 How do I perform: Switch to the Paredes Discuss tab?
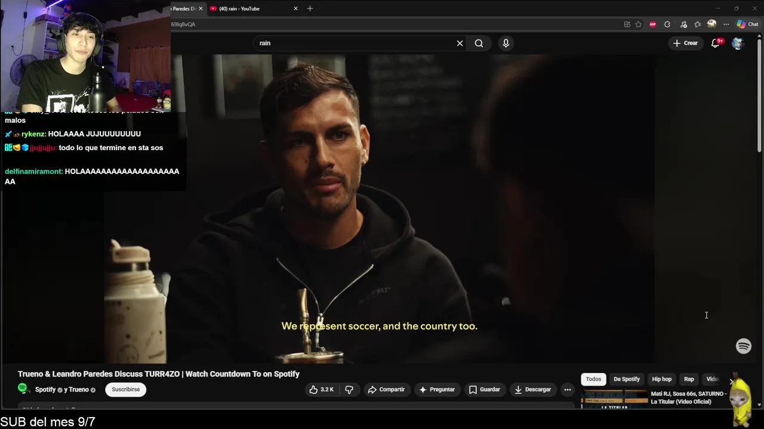(184, 8)
